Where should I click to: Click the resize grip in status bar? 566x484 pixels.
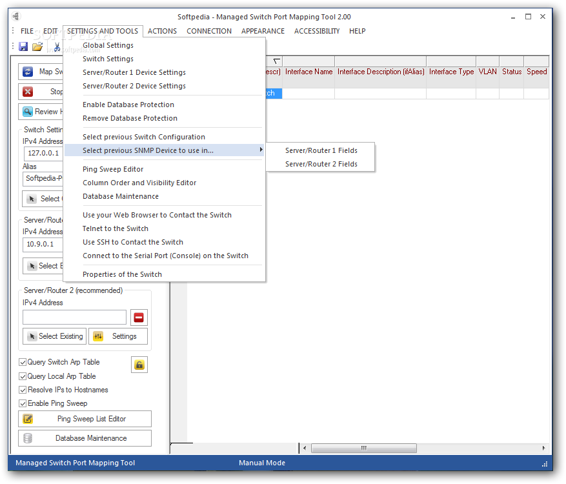[545, 464]
